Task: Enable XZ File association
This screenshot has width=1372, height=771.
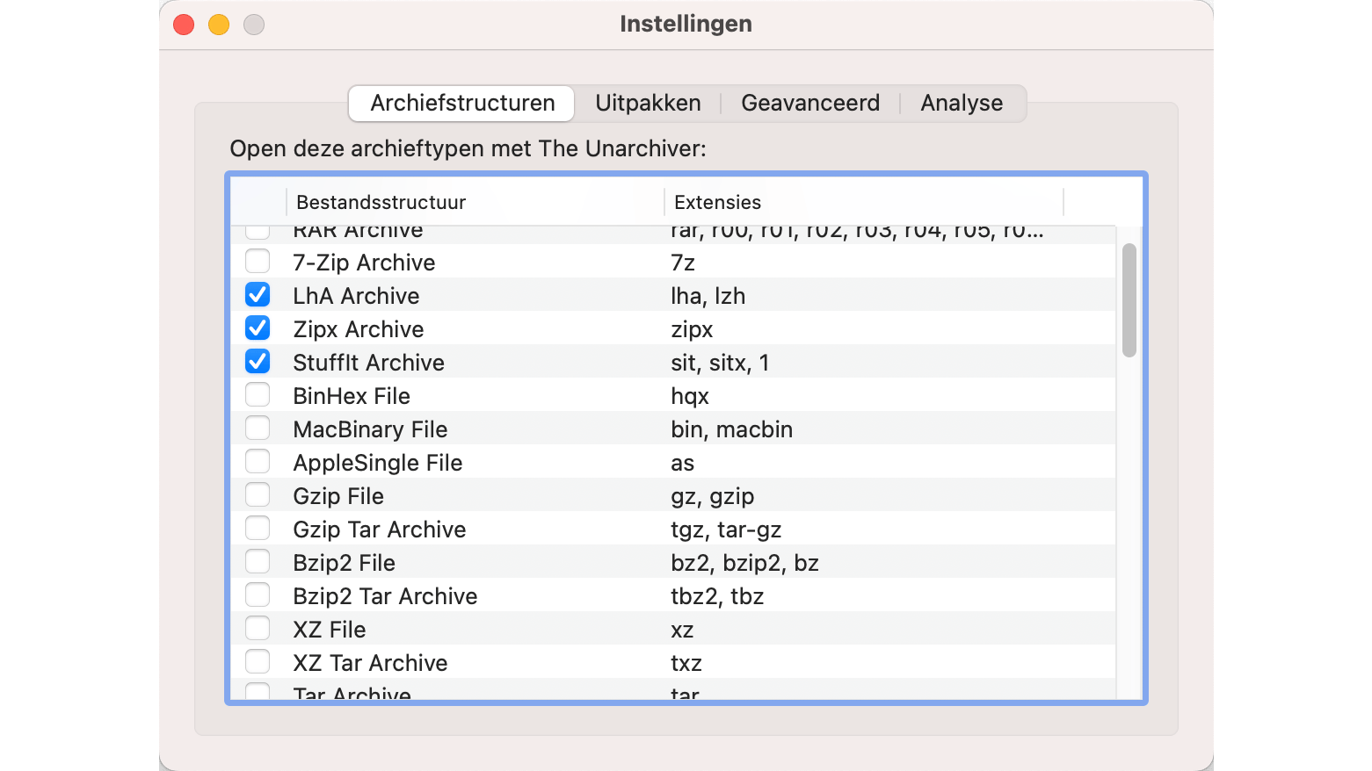Action: (258, 628)
